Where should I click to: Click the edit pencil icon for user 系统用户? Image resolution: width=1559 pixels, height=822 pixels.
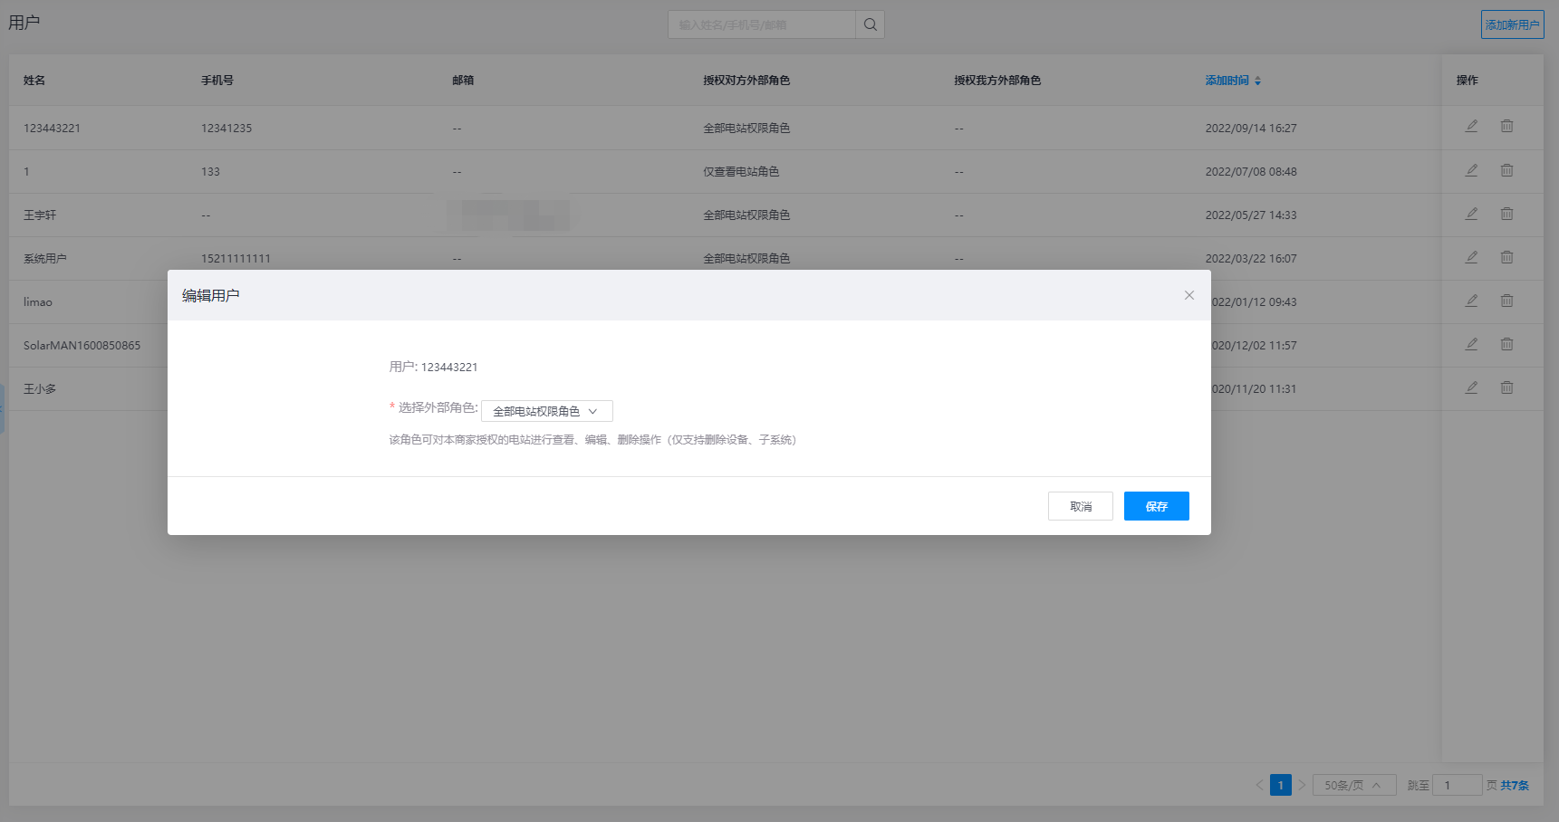(1471, 257)
